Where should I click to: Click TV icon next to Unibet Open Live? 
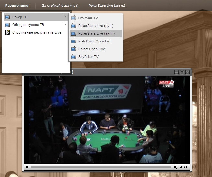pos(73,49)
